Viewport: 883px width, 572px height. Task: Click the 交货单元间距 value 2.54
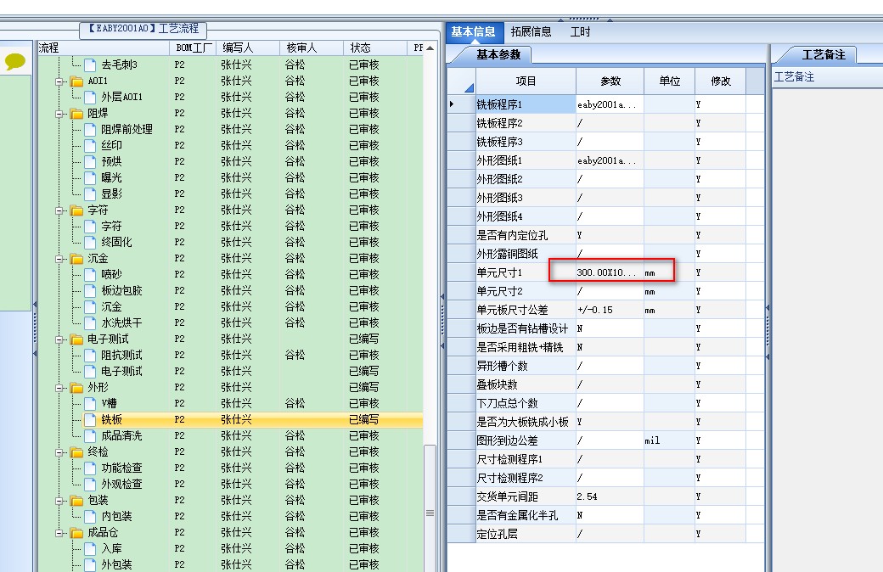tap(610, 496)
